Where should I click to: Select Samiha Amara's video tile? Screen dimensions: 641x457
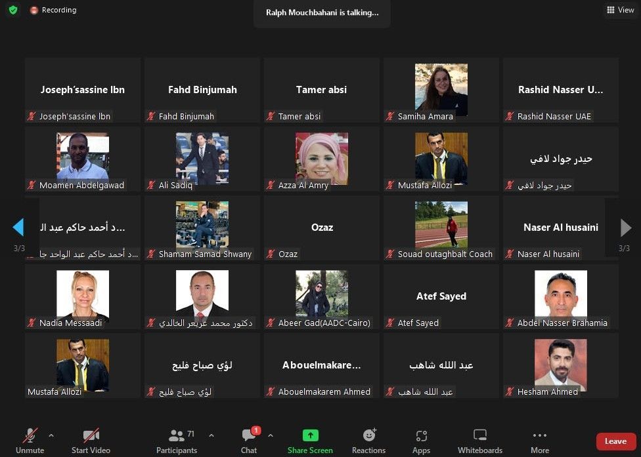click(441, 90)
